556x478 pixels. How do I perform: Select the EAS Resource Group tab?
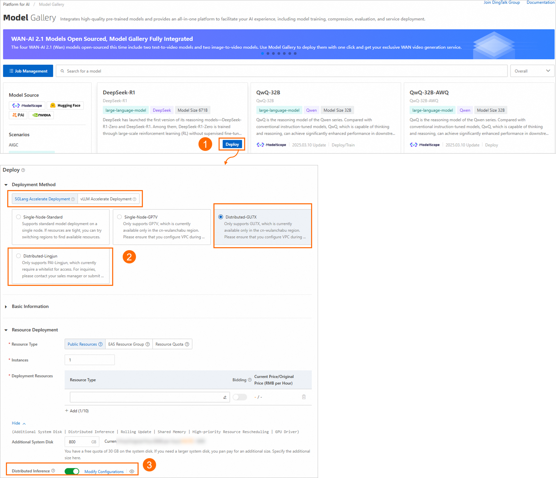point(126,344)
